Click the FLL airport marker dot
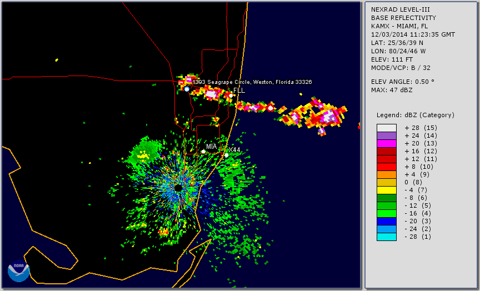480x291 pixels. (231, 96)
